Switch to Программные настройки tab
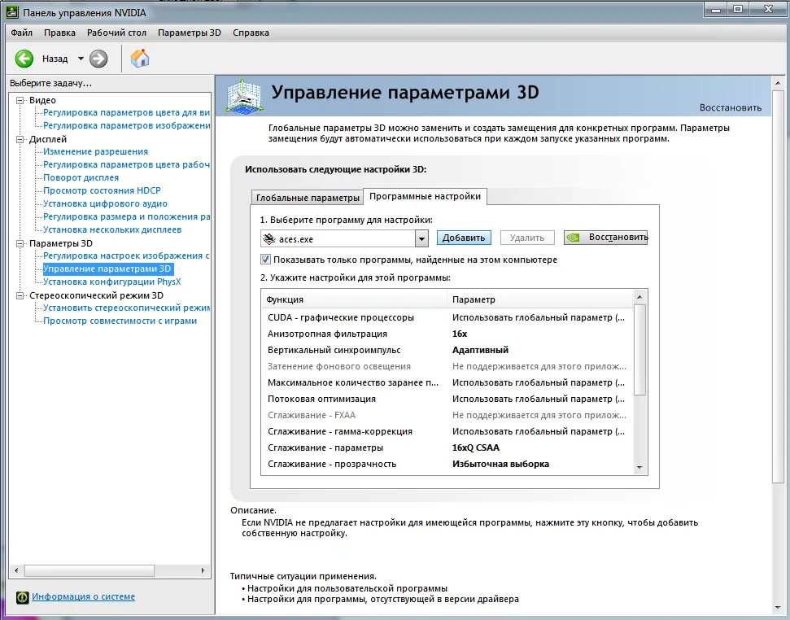Image resolution: width=790 pixels, height=620 pixels. click(x=426, y=196)
